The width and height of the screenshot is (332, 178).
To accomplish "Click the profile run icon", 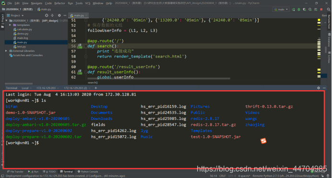I will (310, 10).
